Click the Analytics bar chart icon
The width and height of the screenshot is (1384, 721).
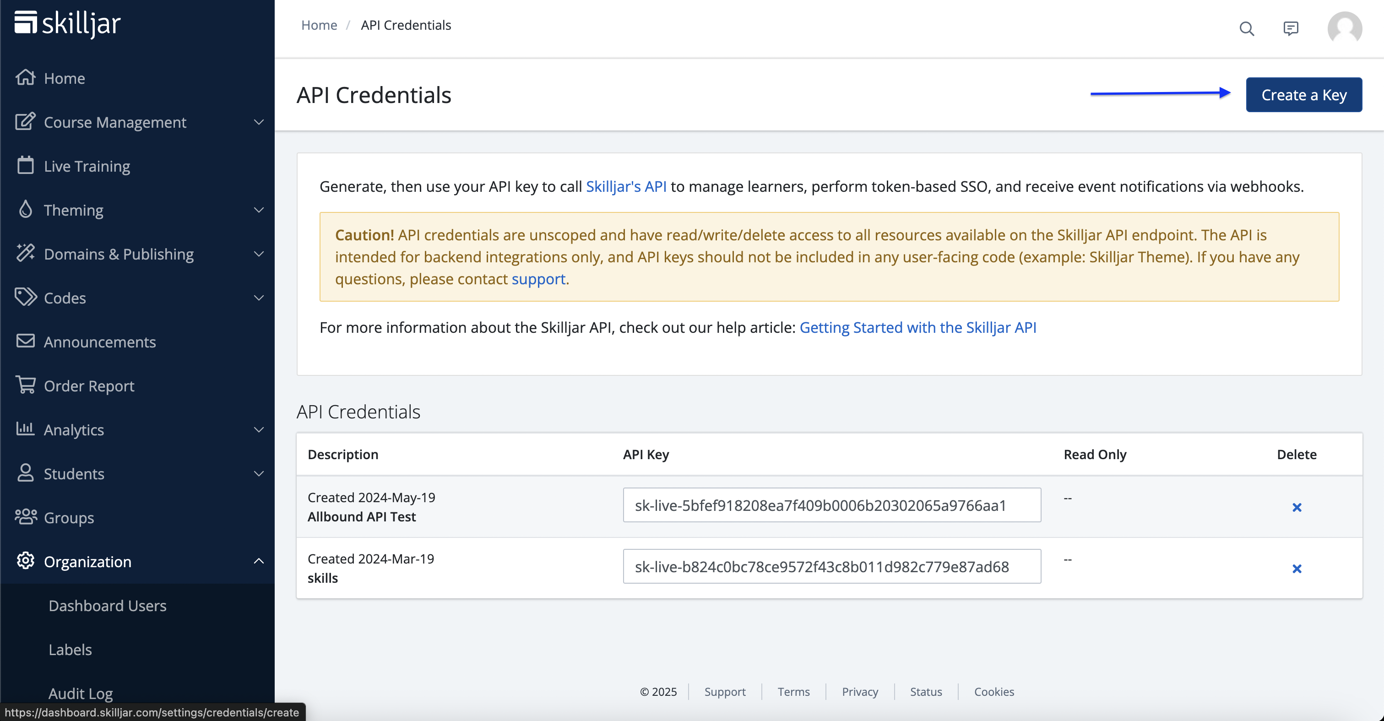click(x=25, y=429)
